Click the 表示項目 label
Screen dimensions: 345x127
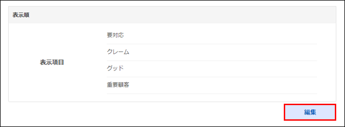(52, 62)
